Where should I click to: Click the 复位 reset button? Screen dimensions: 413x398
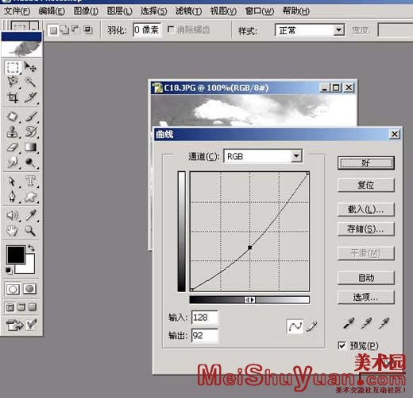point(366,185)
